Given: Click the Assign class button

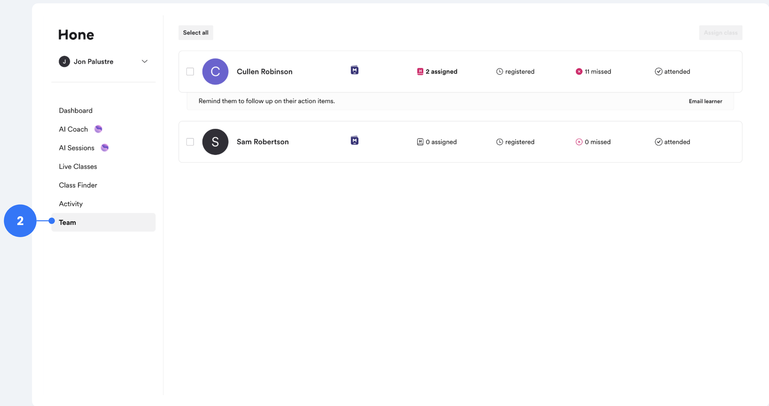Looking at the screenshot, I should click(x=720, y=33).
